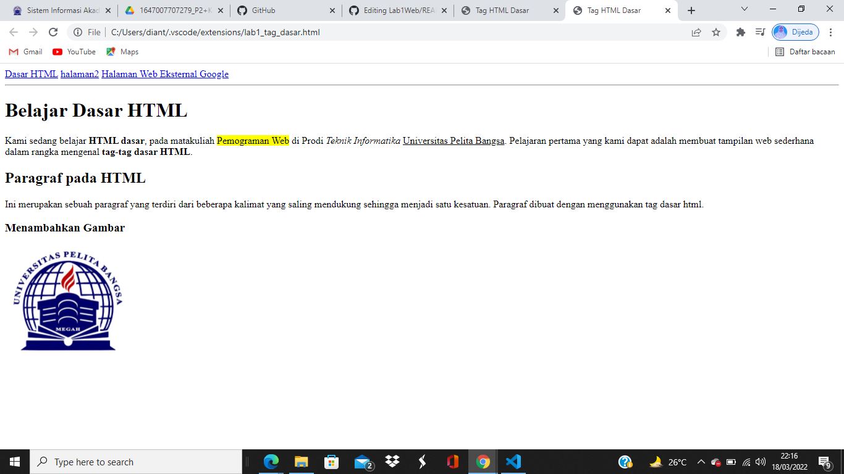The image size is (844, 474).
Task: Open the Office icon in the taskbar
Action: [453, 462]
